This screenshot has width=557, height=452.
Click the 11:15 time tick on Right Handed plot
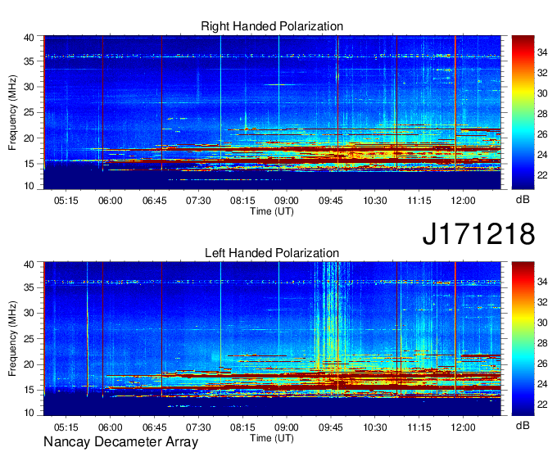419,201
